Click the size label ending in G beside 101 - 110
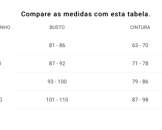Image resolution: width=162 pixels, height=130 pixels. 1,100
